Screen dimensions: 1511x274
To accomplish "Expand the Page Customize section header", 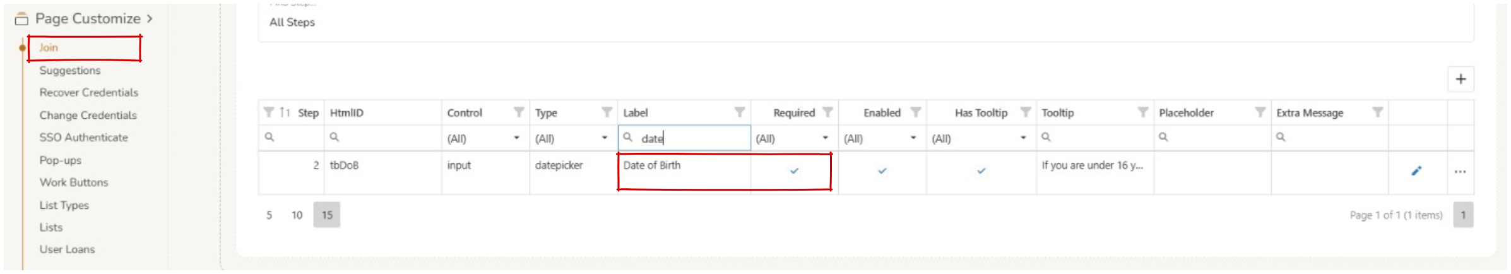I will (x=88, y=19).
